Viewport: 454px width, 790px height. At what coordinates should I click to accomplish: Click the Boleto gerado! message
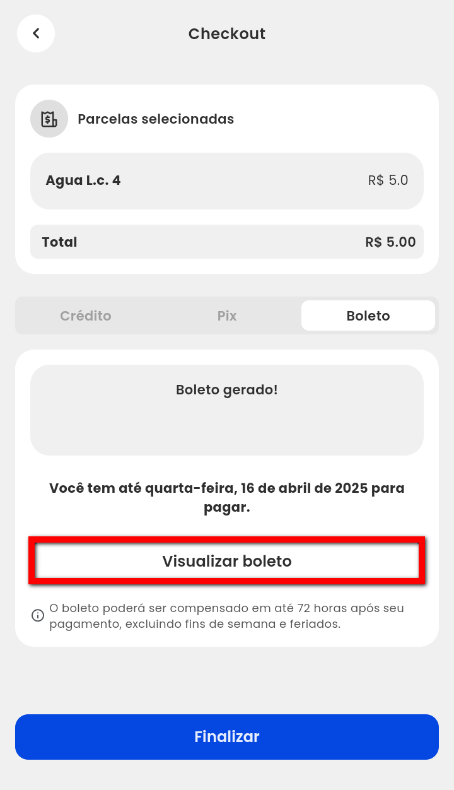(227, 390)
